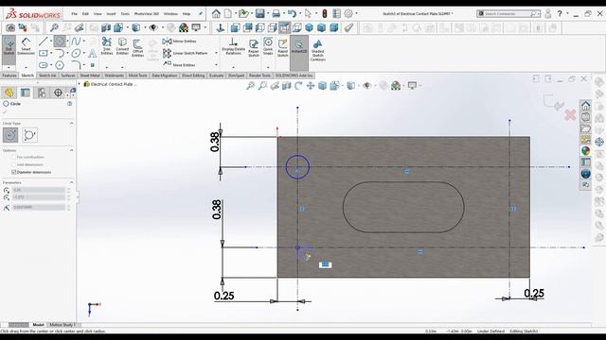The width and height of the screenshot is (606, 340).
Task: Click the Print icon
Action: pyautogui.click(x=276, y=14)
